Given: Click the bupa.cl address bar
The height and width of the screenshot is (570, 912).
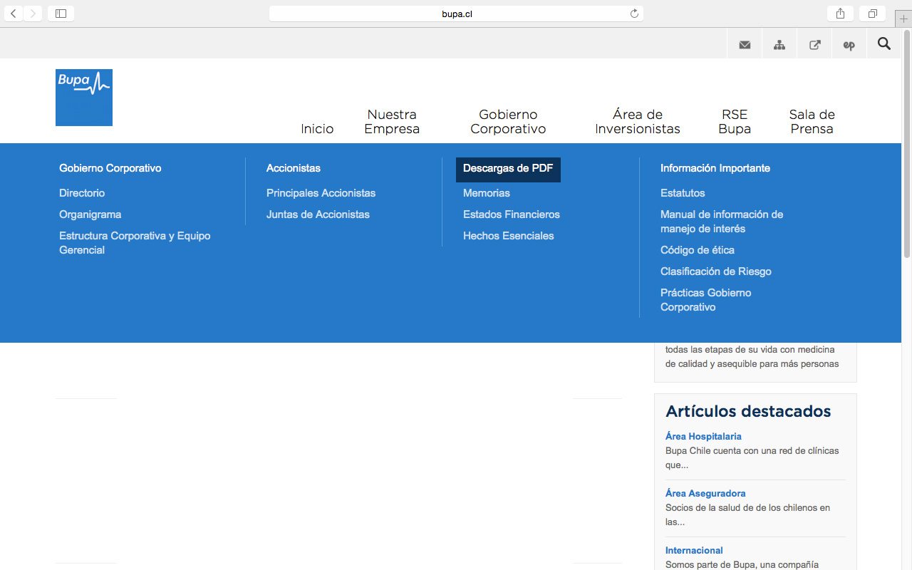Looking at the screenshot, I should (456, 14).
